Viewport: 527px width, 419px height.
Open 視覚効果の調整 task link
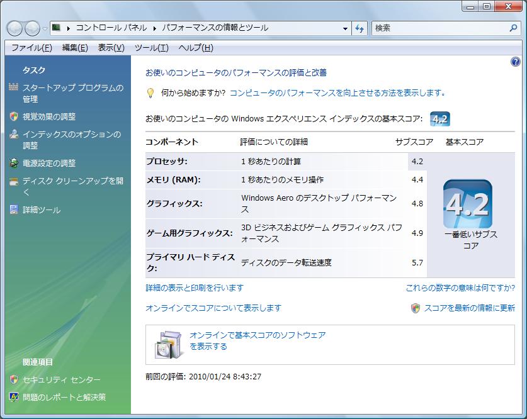click(49, 116)
